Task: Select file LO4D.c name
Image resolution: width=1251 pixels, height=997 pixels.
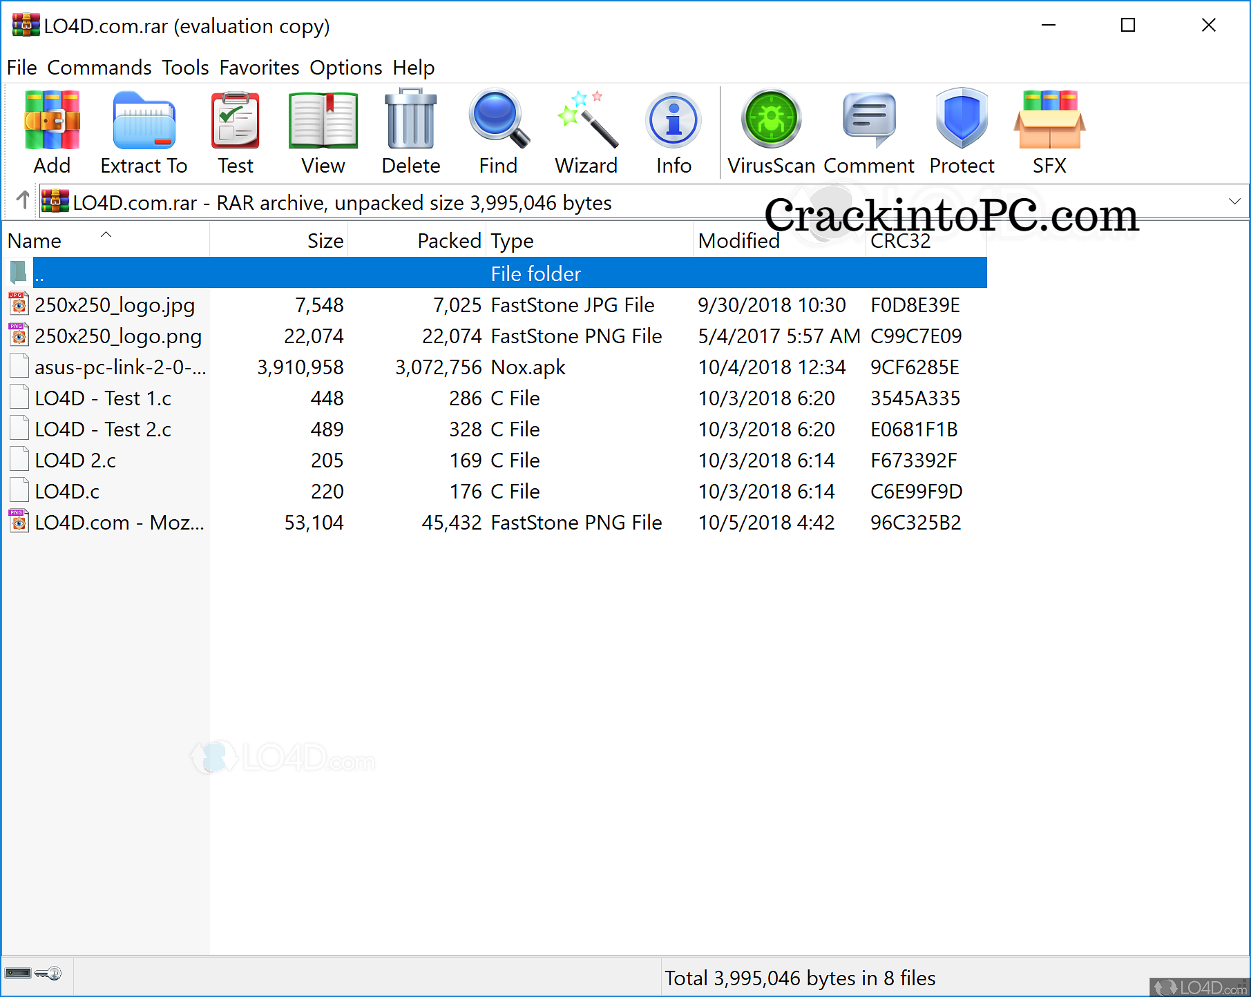Action: [67, 492]
